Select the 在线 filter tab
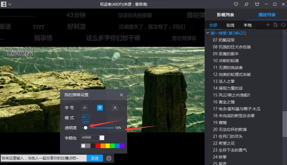Screen dimensions: 287x165 pyautogui.click(x=230, y=25)
